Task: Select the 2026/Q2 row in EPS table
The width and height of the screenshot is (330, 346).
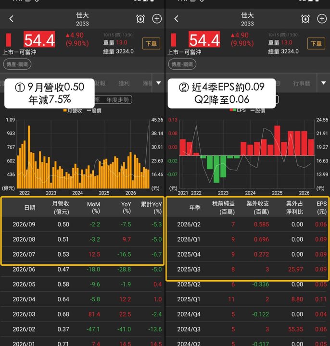Action: point(247,224)
